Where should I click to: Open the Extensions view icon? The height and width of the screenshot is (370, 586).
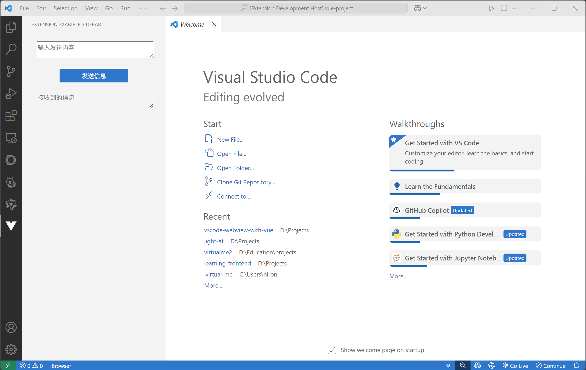11,116
